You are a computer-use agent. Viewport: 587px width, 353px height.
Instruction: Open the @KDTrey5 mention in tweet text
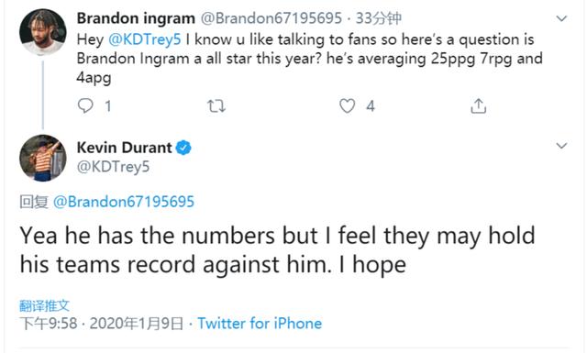[145, 39]
